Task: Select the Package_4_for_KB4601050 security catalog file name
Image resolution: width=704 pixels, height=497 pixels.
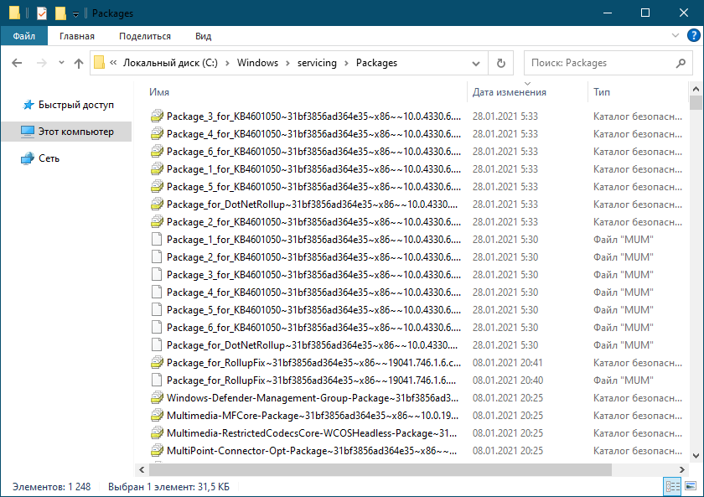Action: pyautogui.click(x=313, y=134)
